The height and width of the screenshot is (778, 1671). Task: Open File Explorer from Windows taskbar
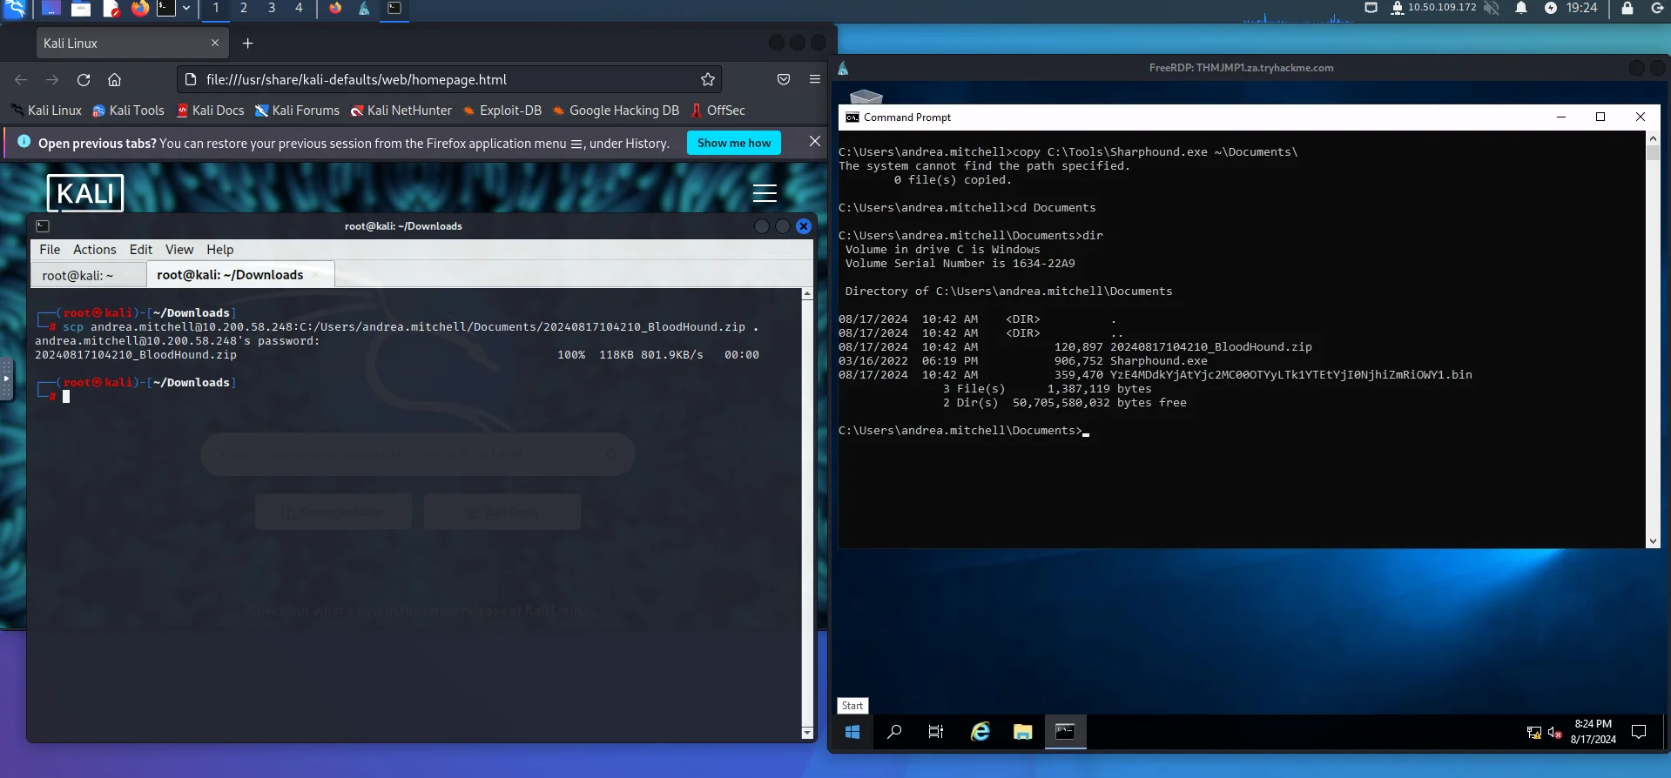point(1023,732)
